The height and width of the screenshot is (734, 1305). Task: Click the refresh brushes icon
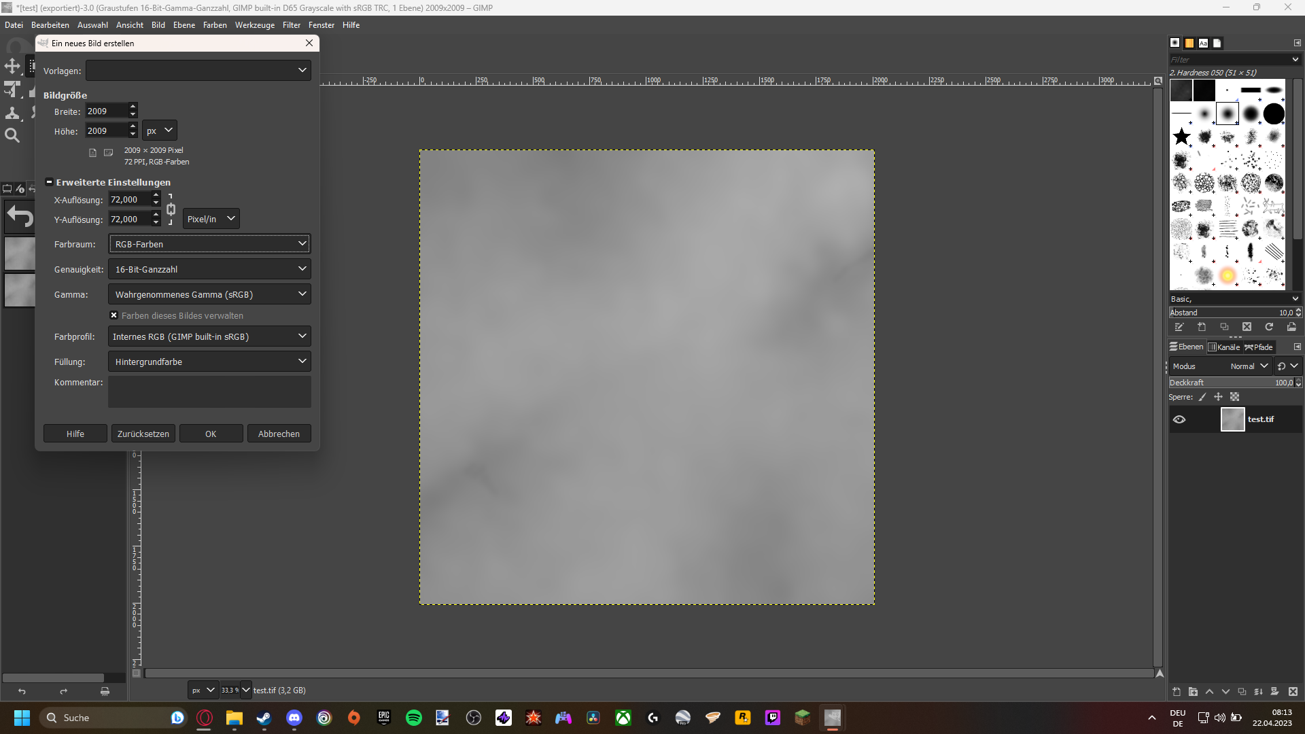coord(1269,327)
